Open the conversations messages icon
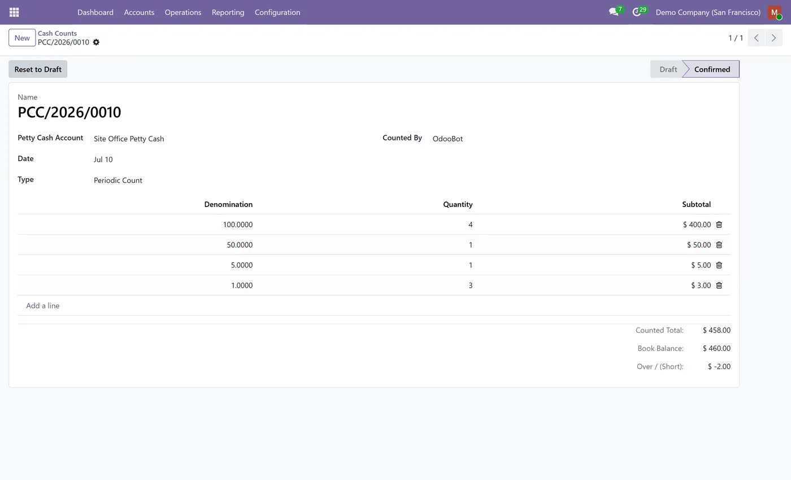Screen dimensions: 791x480 (x=614, y=12)
